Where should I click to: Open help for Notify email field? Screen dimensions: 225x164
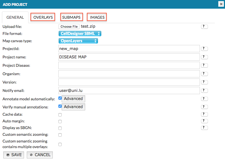coord(204,91)
